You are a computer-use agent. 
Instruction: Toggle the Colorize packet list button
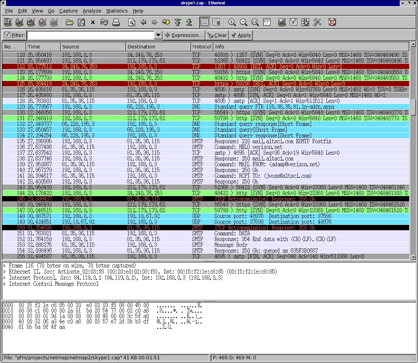(205, 22)
